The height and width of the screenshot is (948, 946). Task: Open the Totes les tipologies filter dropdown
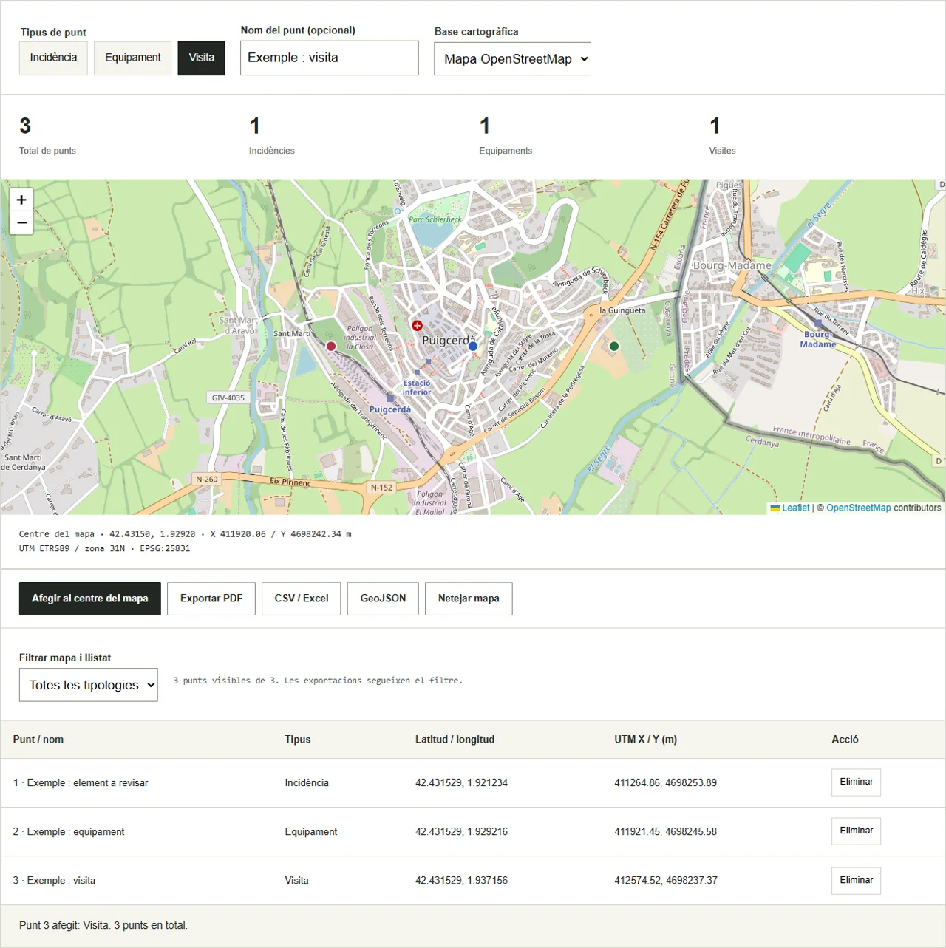pyautogui.click(x=89, y=685)
